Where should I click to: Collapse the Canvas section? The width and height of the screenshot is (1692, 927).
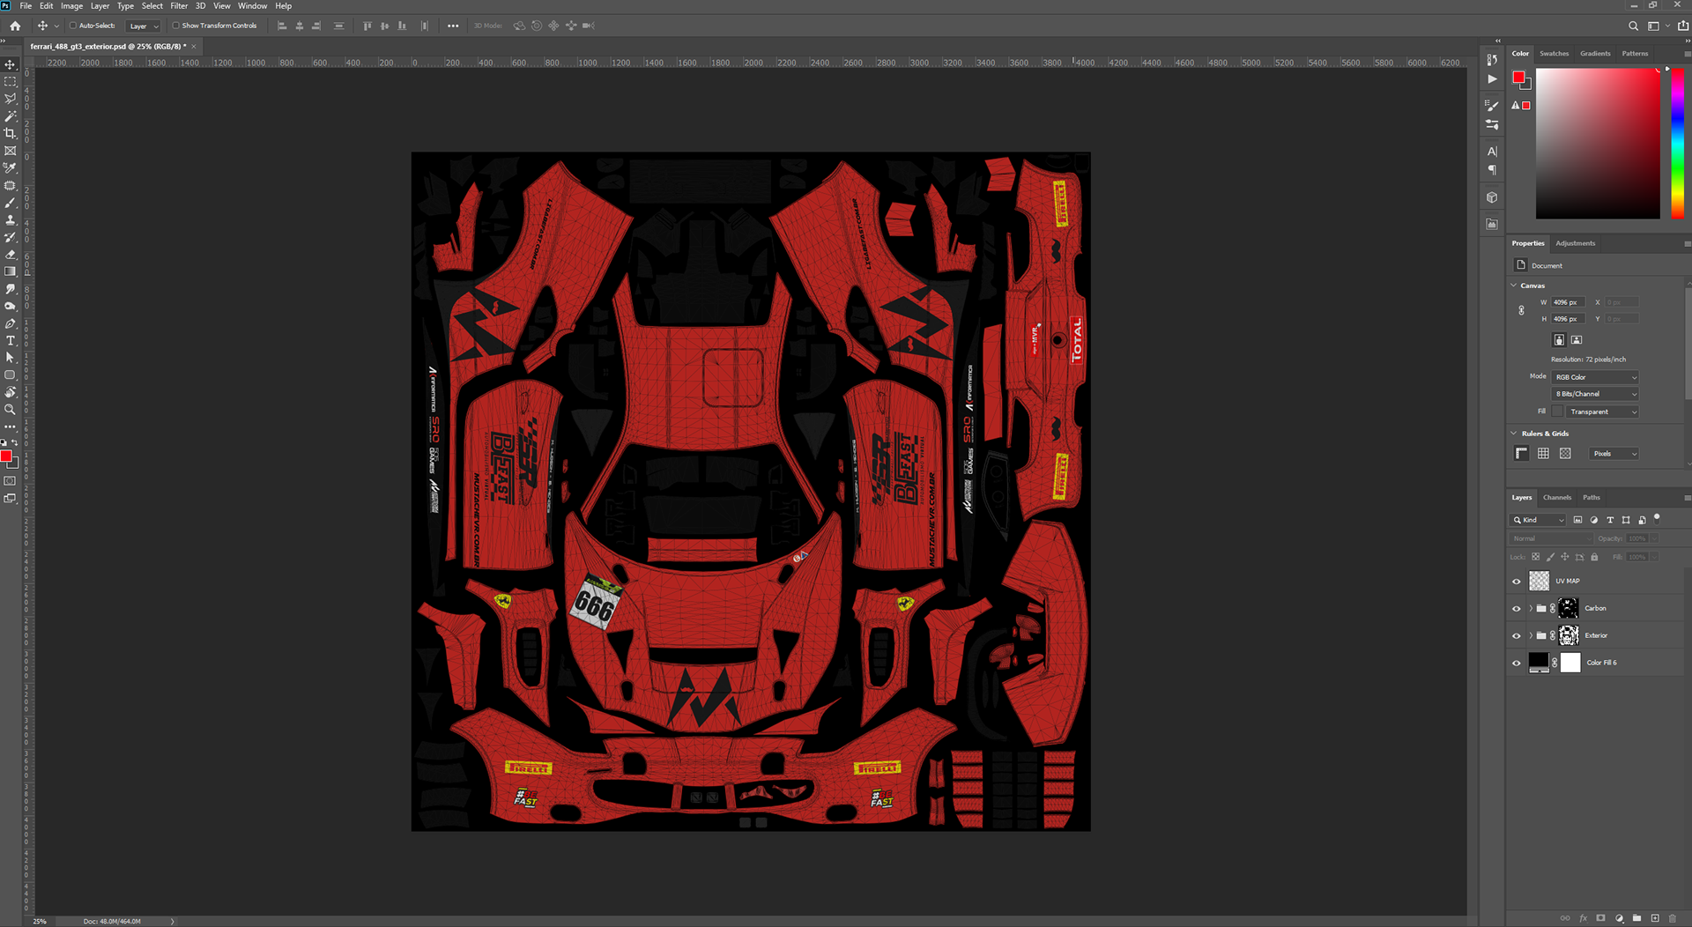[1514, 286]
